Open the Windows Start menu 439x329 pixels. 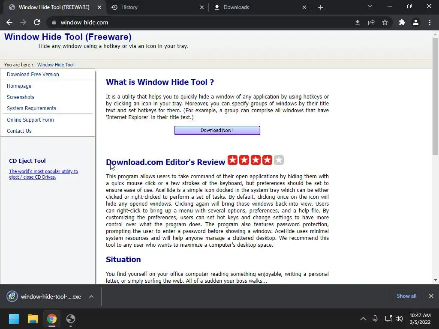(14, 319)
